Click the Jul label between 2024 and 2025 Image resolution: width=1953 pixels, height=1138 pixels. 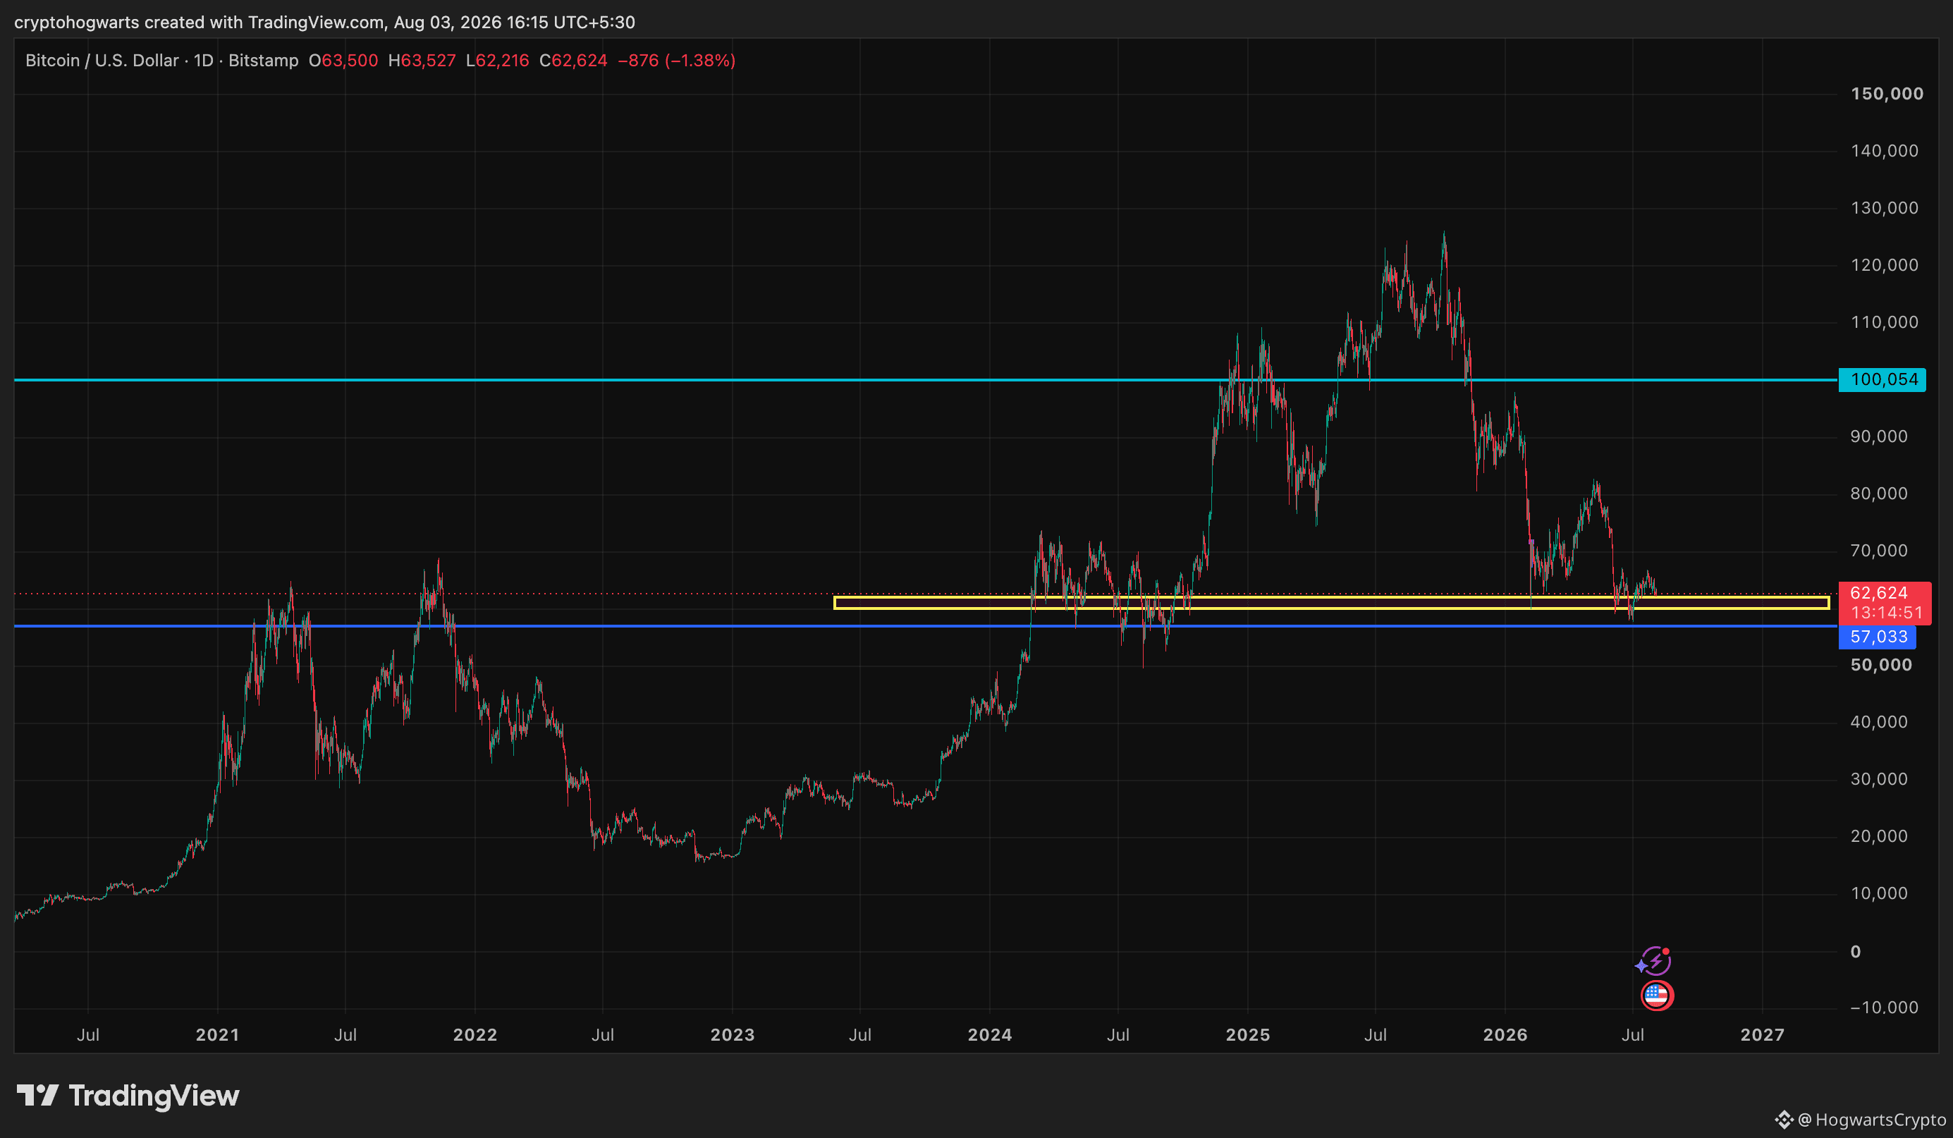(x=1118, y=1035)
